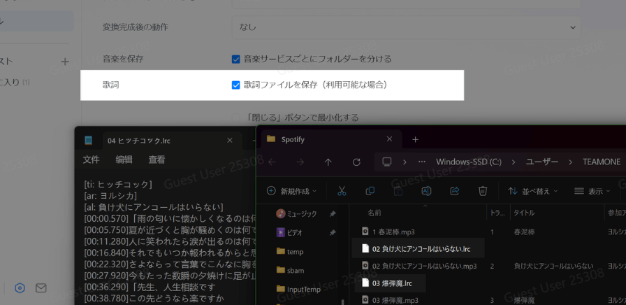Open the 编辑 menu in Notepad
The height and width of the screenshot is (305, 626).
coord(124,159)
